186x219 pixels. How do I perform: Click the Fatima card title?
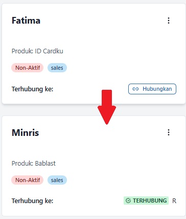(x=26, y=21)
